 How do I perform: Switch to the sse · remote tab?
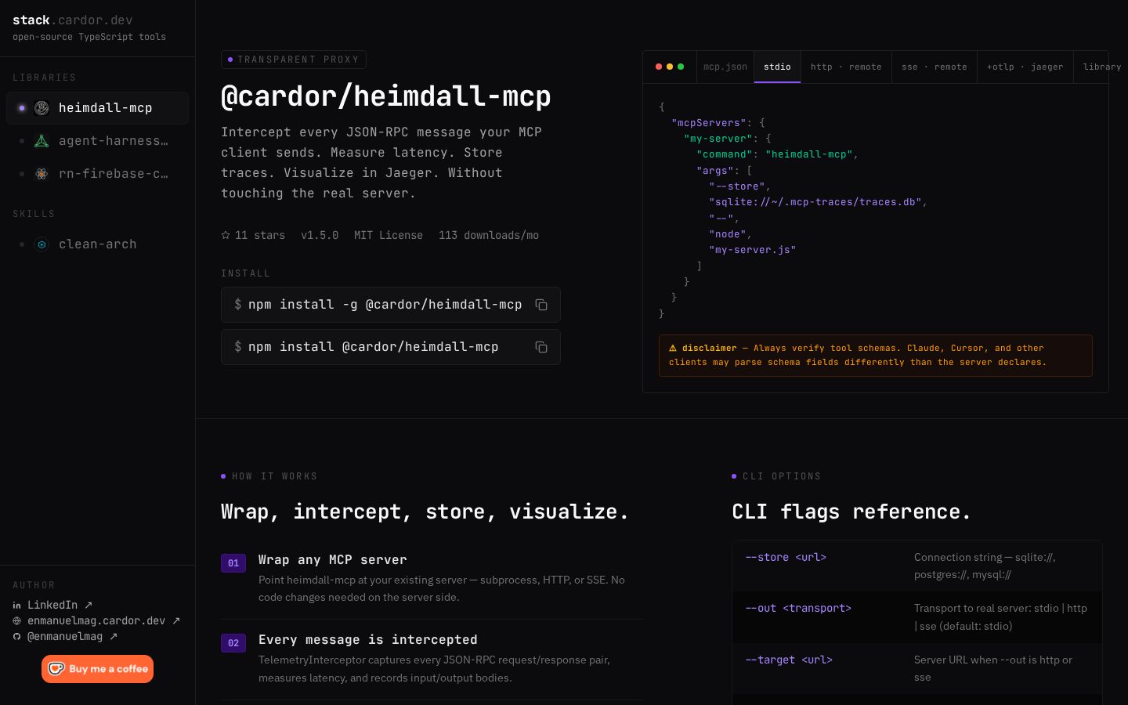(935, 67)
